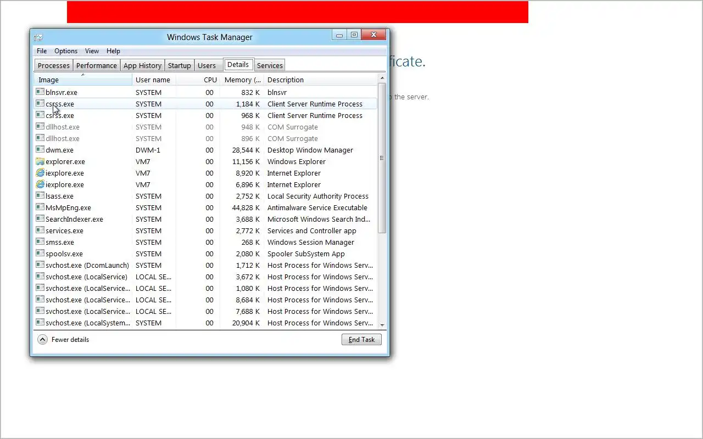Click the icon of dllhost.exe using 896 K
Screen dimensions: 703x439
click(40, 138)
